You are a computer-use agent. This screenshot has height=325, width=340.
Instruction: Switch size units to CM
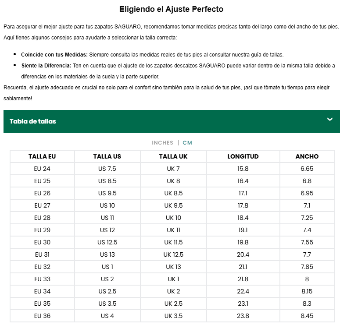[187, 143]
